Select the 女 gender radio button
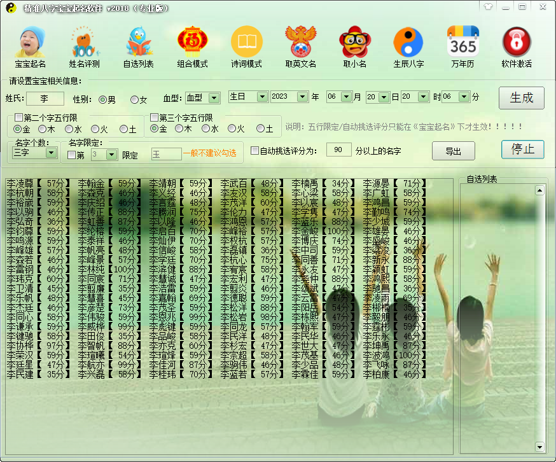The width and height of the screenshot is (556, 462). [x=134, y=99]
